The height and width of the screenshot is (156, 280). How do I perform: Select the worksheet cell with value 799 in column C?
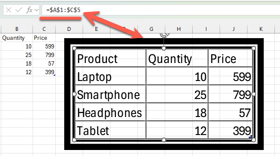pyautogui.click(x=44, y=55)
